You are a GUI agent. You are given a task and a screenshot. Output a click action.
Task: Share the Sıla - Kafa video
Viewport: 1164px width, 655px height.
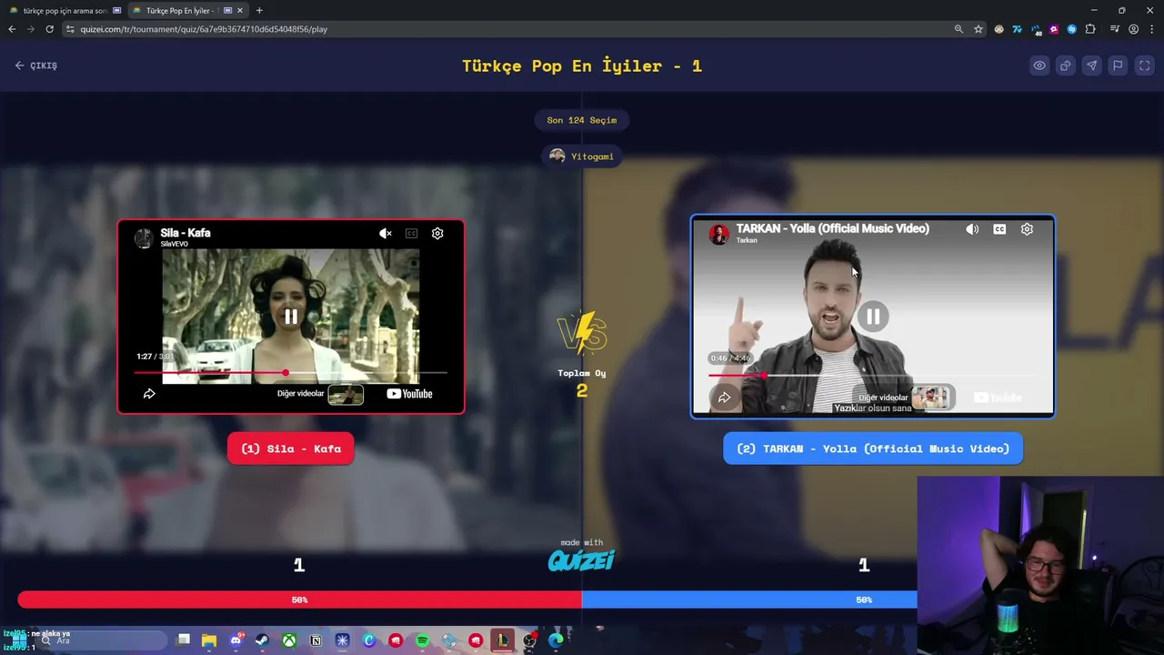(x=149, y=394)
